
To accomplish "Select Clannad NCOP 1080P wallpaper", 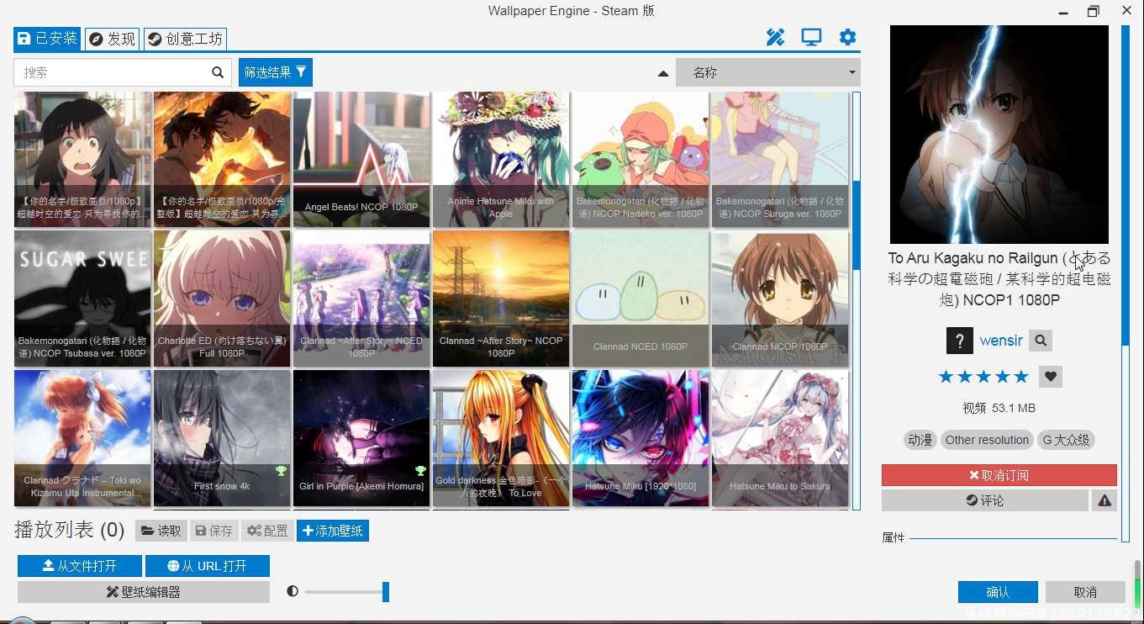I will (780, 299).
